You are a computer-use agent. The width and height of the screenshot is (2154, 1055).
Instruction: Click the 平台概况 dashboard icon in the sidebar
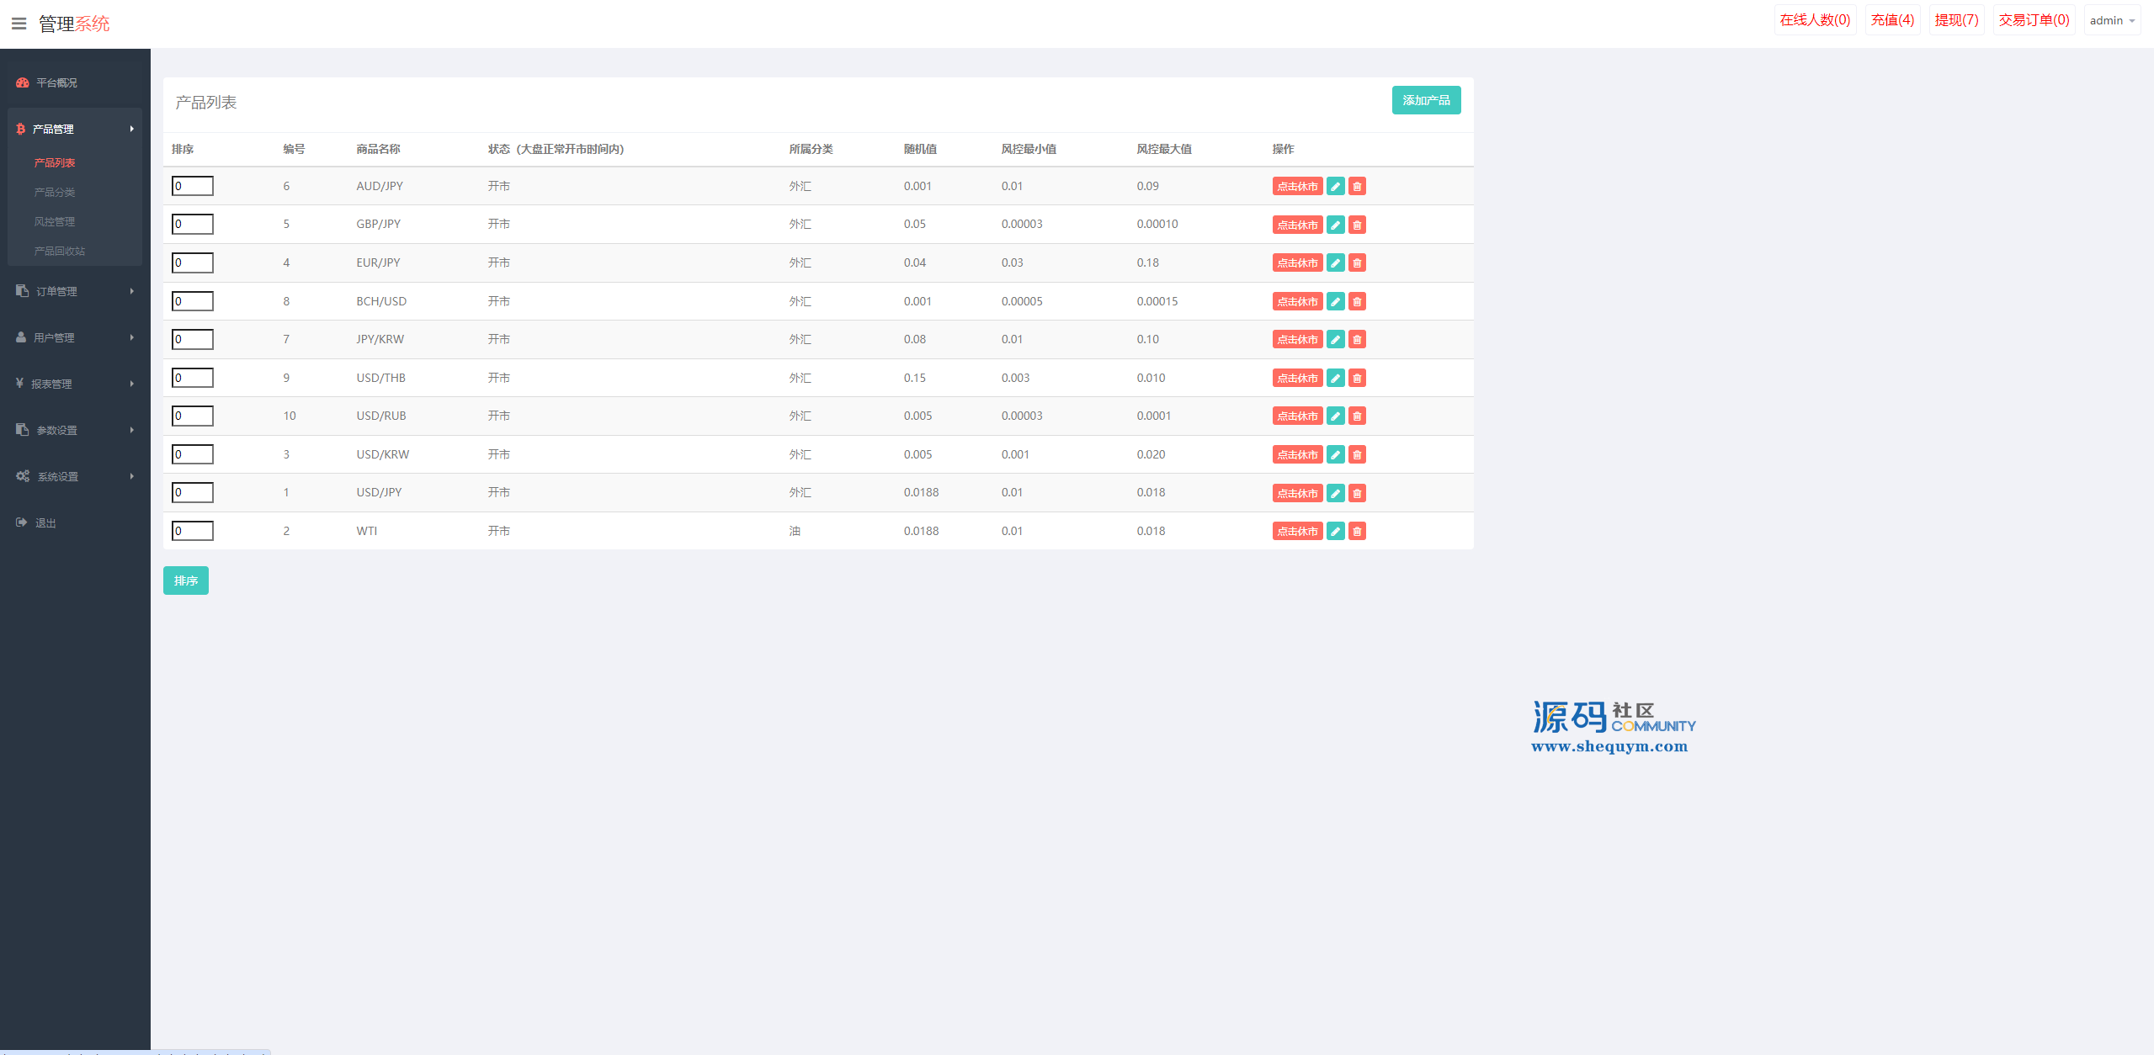click(x=23, y=82)
